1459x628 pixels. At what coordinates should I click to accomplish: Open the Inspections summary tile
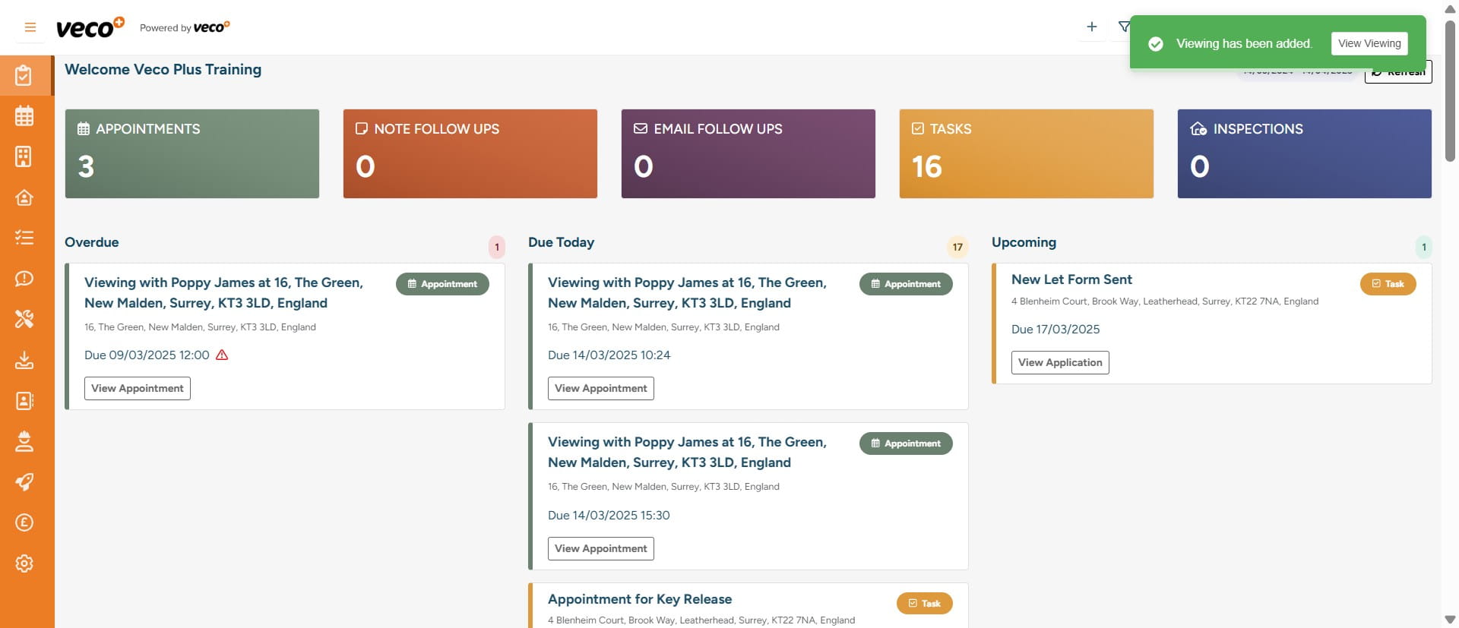(x=1304, y=153)
